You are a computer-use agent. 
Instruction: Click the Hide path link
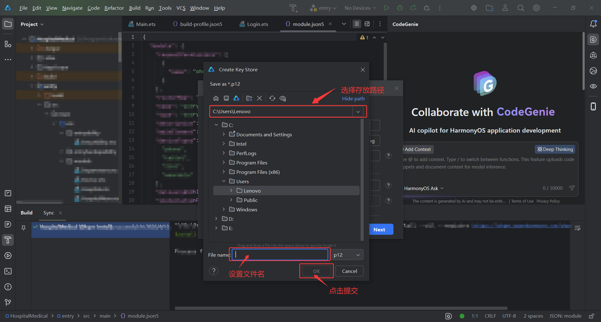[353, 98]
